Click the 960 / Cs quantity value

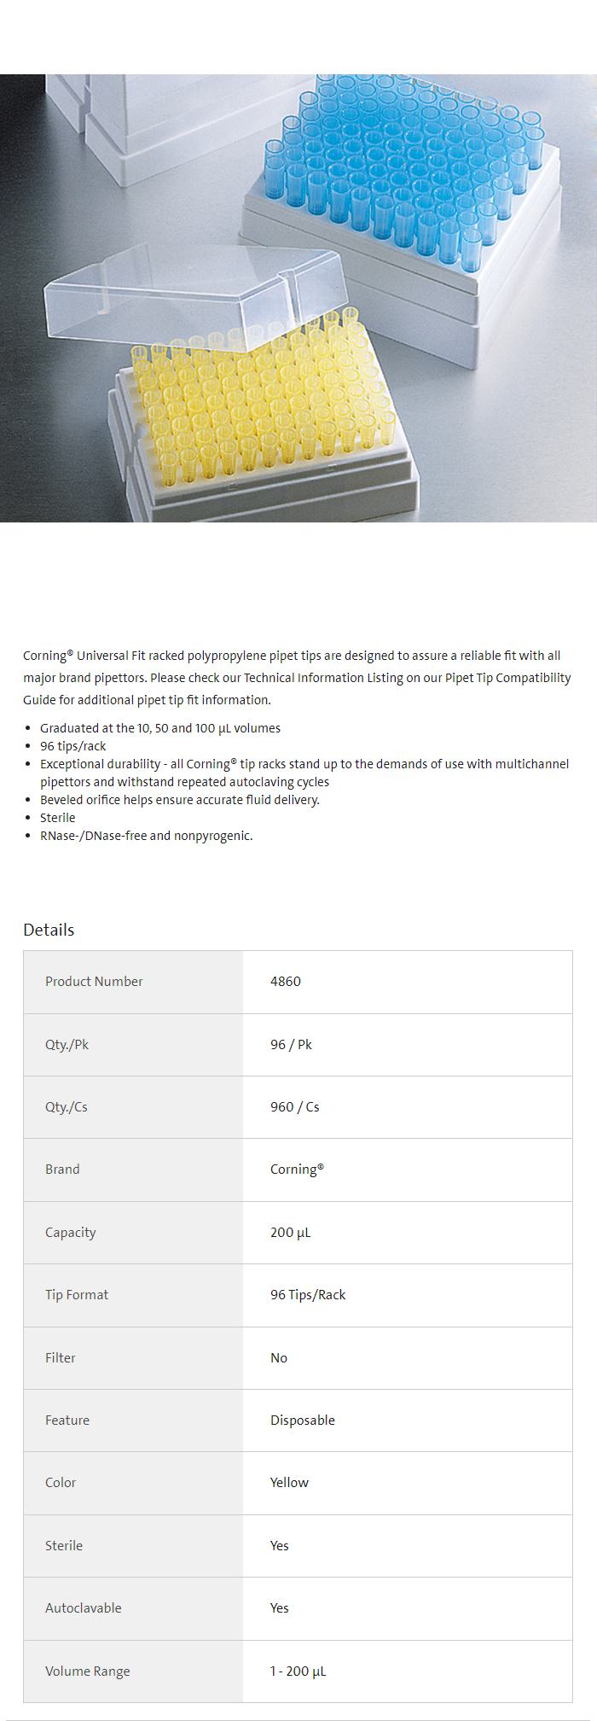[x=294, y=1107]
